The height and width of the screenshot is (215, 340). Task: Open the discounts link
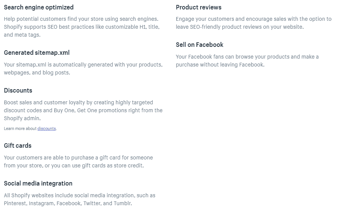(x=46, y=129)
